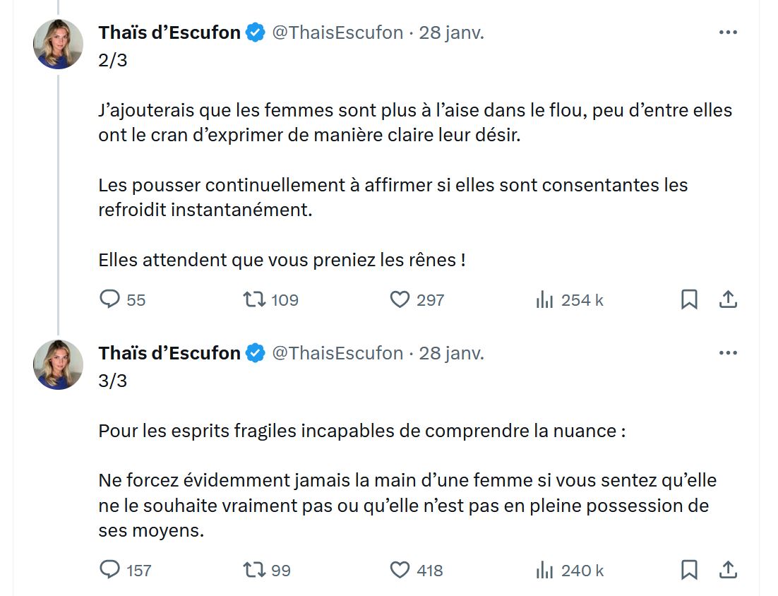Share the 2/3 tweet
The width and height of the screenshot is (778, 596).
(728, 299)
